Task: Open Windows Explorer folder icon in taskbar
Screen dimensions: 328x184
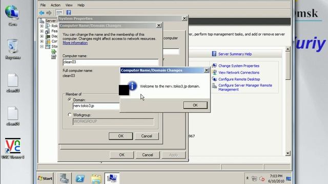Action: point(96,178)
